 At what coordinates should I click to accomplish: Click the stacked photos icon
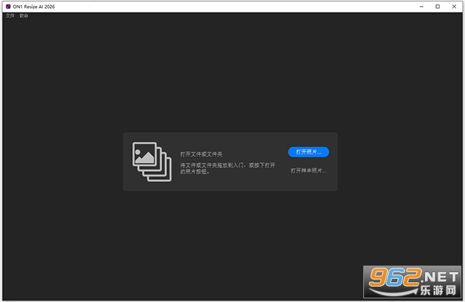(x=152, y=162)
